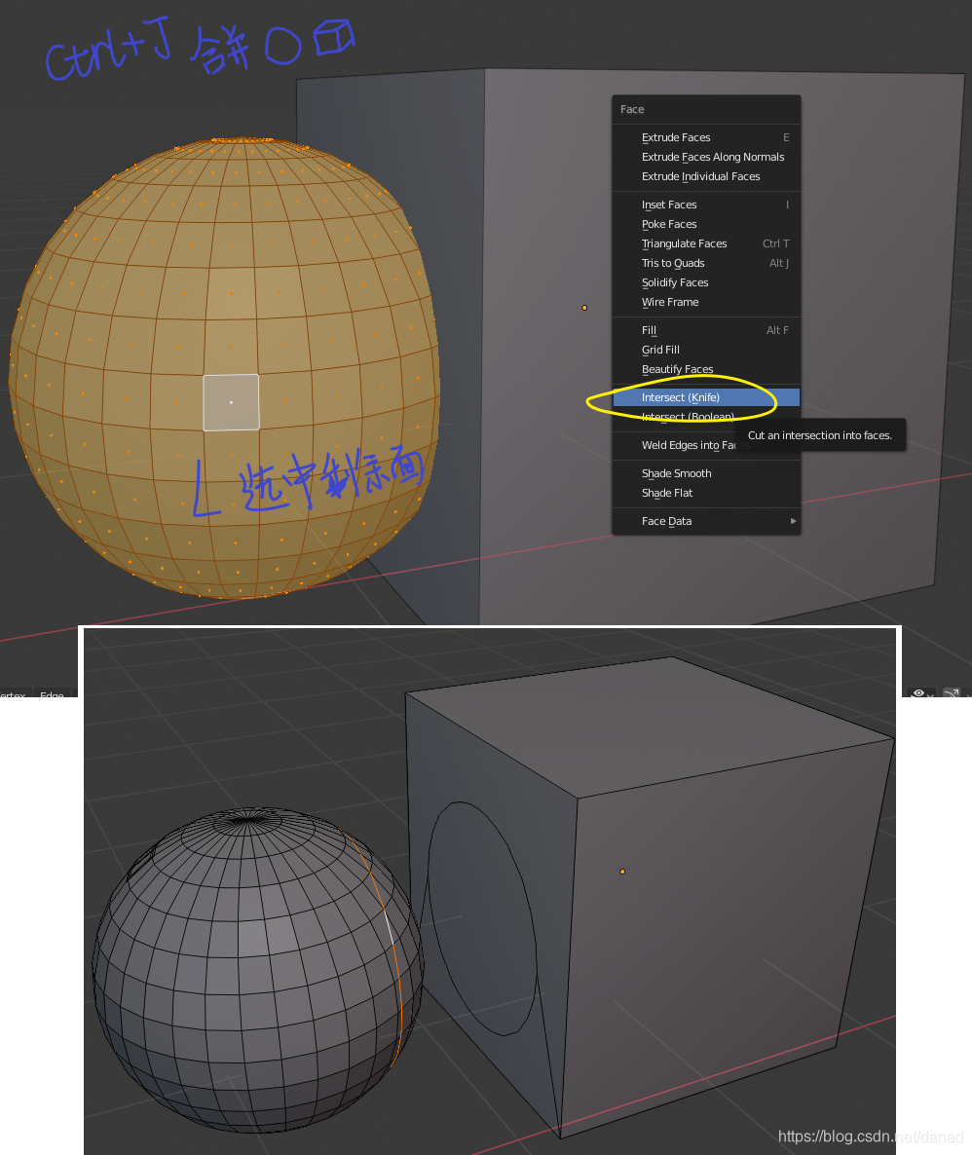The width and height of the screenshot is (972, 1155).
Task: Select Solidify Faces entry
Action: click(706, 282)
